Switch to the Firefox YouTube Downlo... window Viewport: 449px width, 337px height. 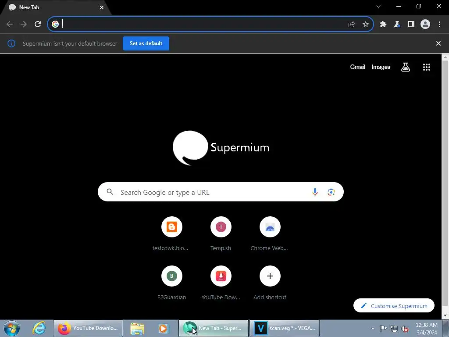pos(88,328)
